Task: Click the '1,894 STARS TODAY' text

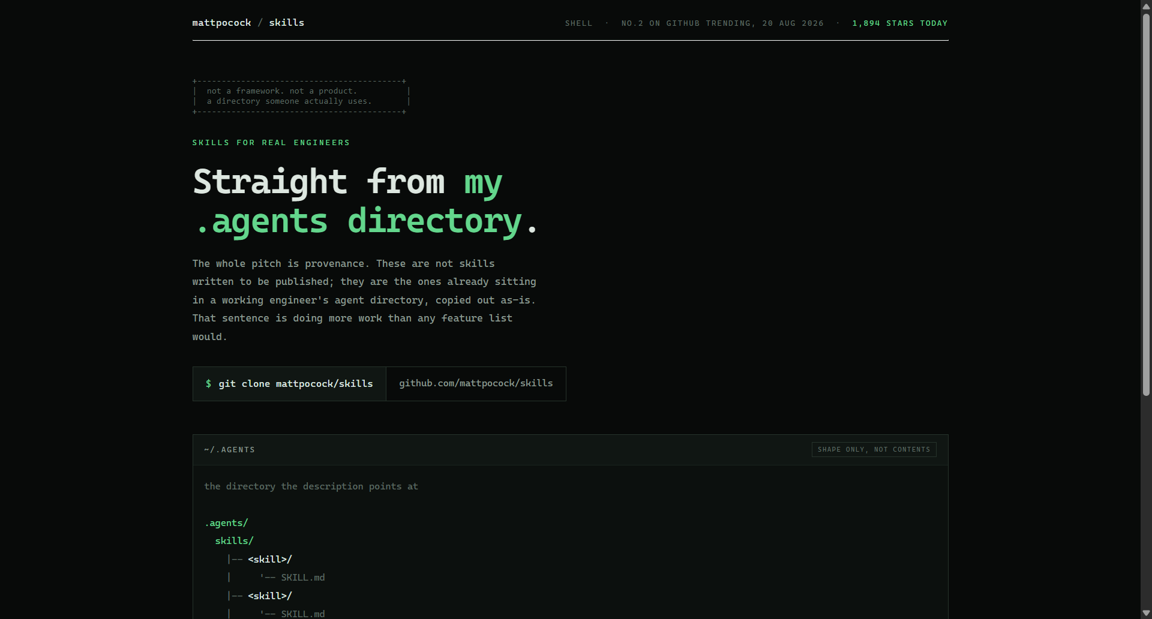Action: click(x=900, y=23)
